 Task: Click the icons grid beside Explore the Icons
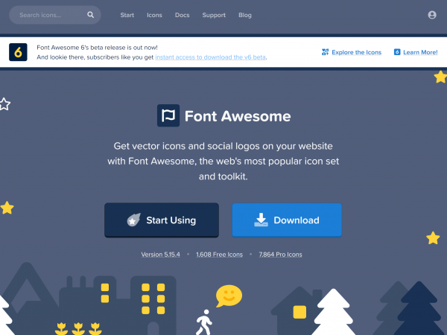point(325,52)
